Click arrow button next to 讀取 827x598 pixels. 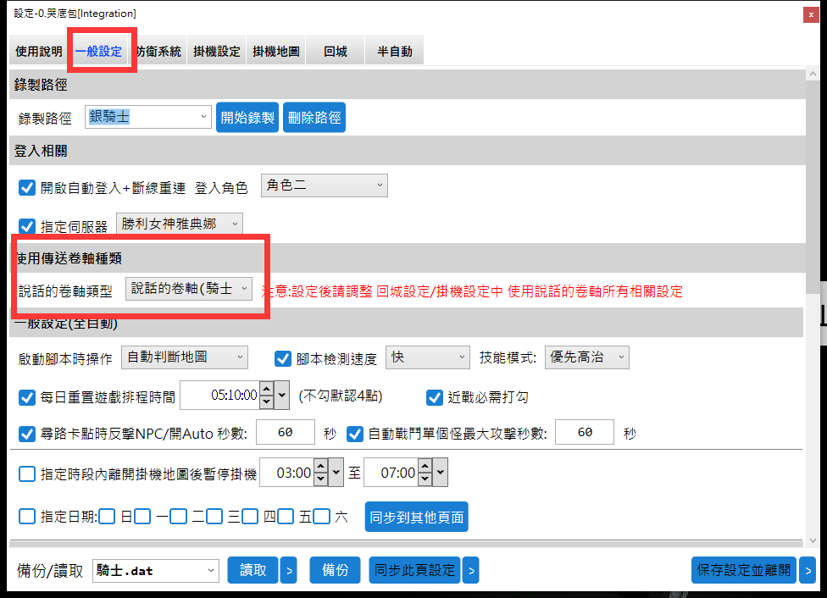click(x=288, y=571)
